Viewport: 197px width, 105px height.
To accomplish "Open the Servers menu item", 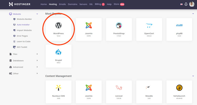I will [x=83, y=4].
